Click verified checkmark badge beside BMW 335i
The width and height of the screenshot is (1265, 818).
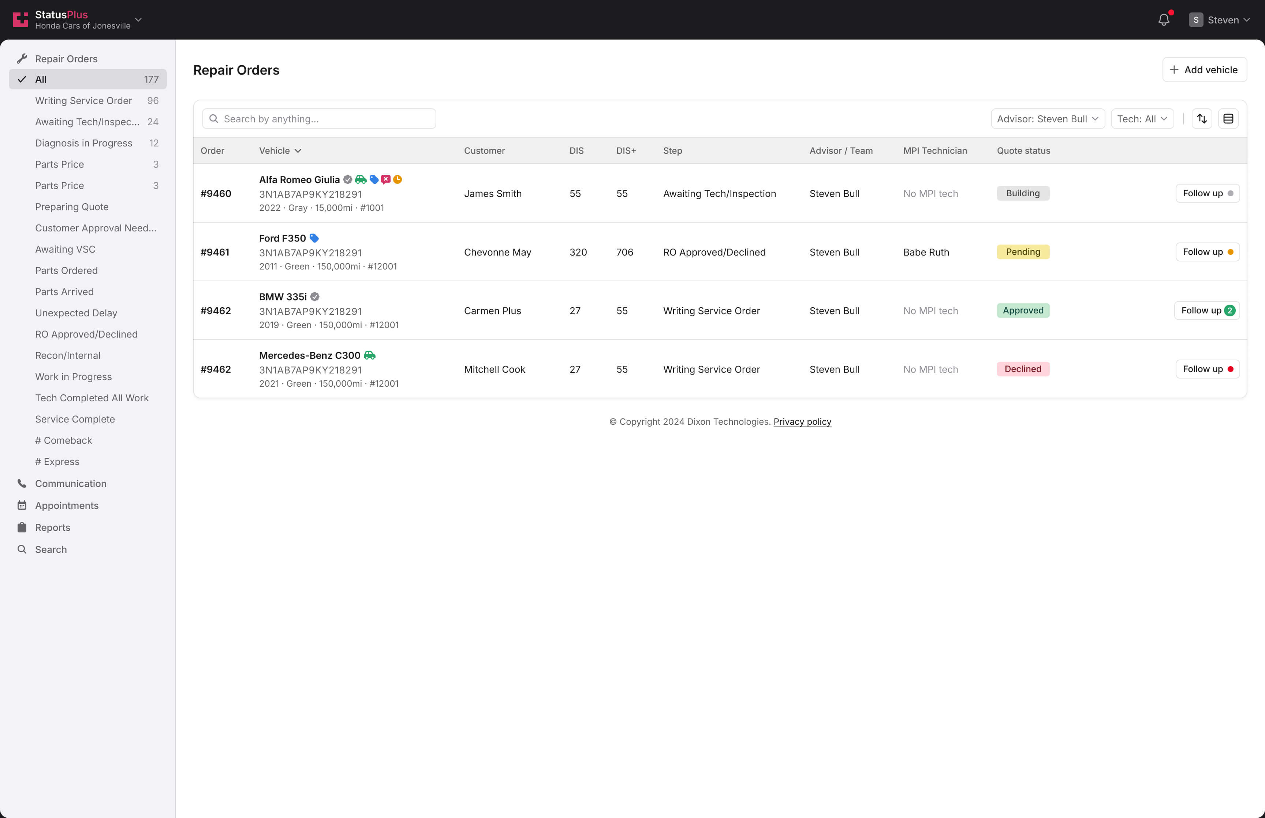pos(315,296)
